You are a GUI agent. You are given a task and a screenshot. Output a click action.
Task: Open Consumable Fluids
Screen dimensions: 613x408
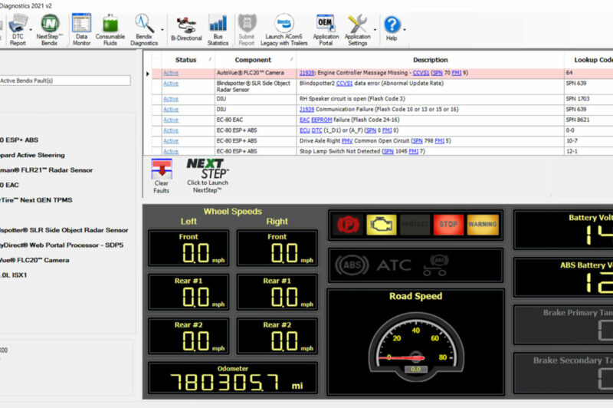(110, 30)
